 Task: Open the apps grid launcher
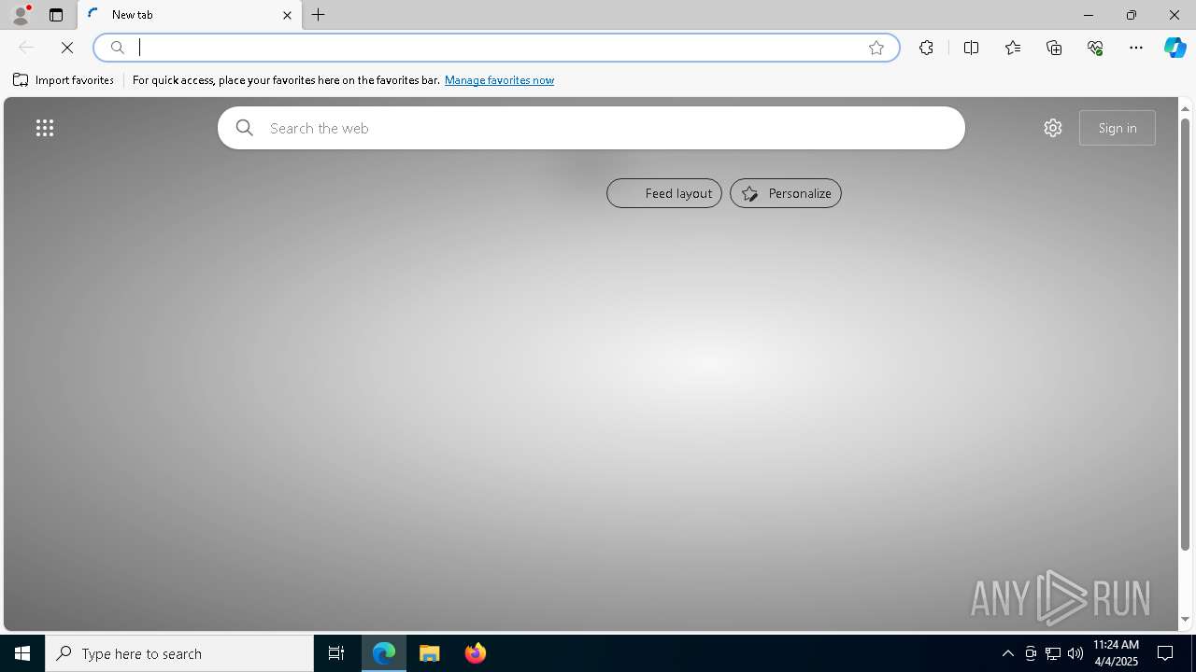tap(45, 128)
